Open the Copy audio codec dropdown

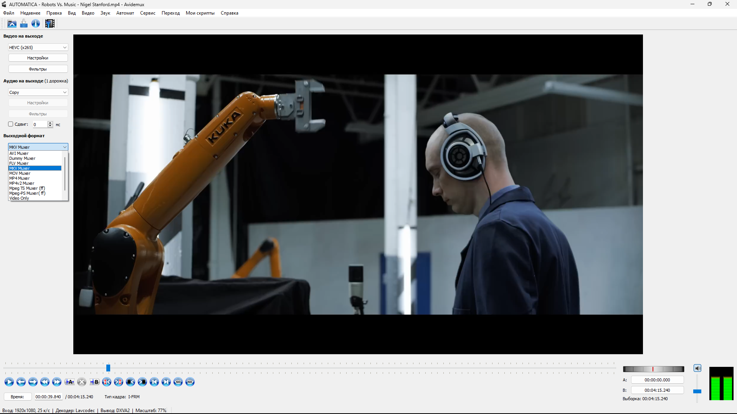tap(38, 92)
